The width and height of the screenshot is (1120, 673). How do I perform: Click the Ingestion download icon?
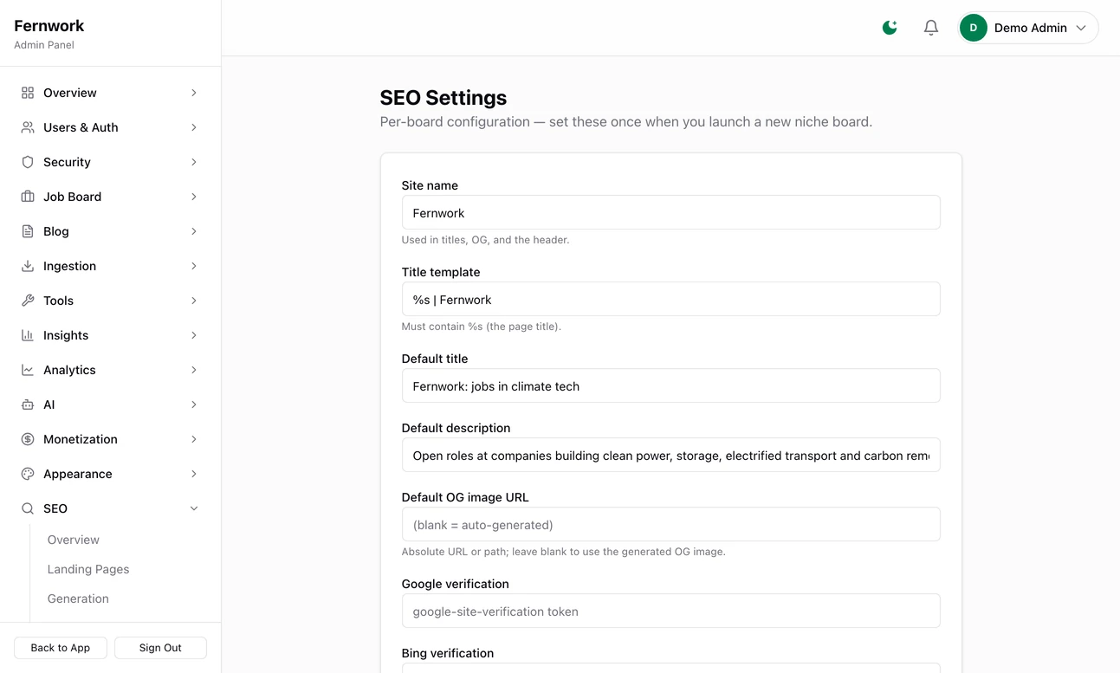(x=28, y=266)
